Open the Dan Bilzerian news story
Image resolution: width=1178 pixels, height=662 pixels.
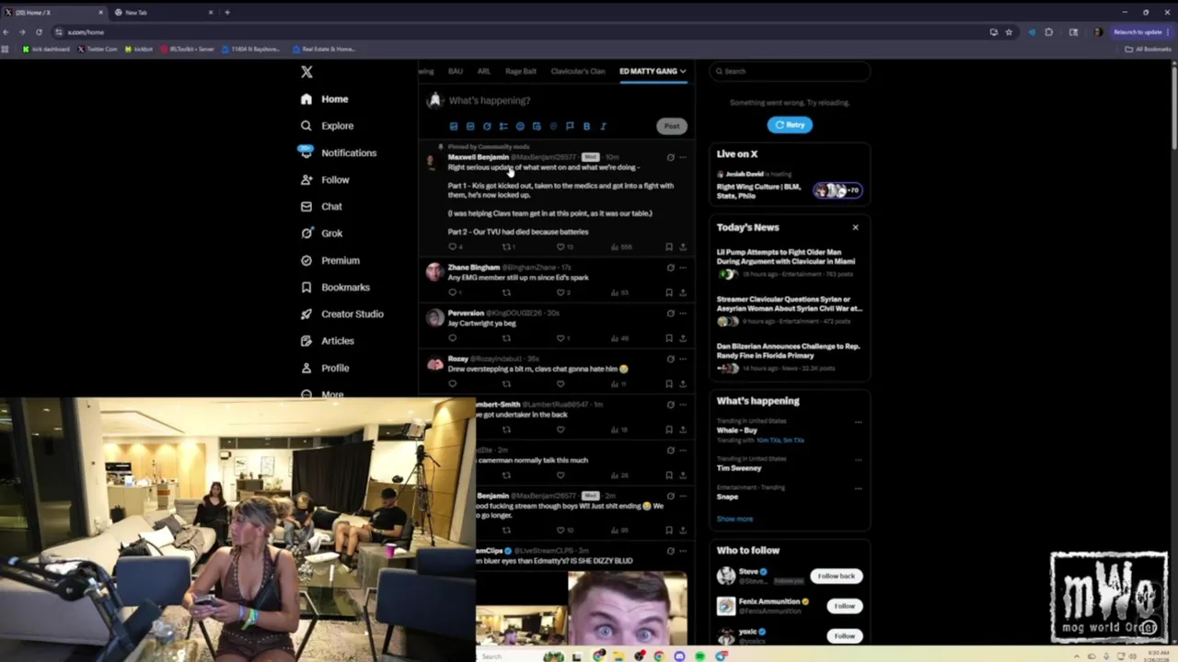point(790,357)
